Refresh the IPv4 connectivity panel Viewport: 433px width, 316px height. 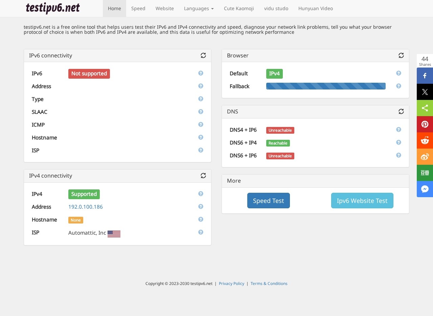(x=203, y=176)
